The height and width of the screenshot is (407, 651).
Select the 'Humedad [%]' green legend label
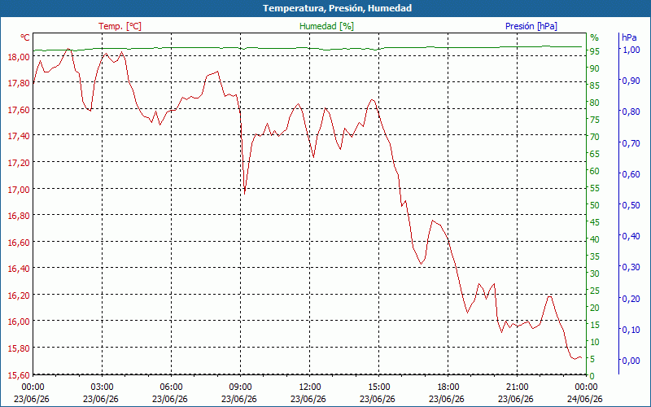tap(326, 26)
